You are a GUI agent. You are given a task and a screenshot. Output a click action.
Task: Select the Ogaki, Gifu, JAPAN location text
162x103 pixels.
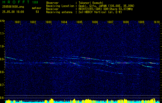point(106,6)
